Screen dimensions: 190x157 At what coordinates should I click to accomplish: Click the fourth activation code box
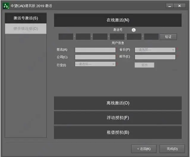tap(117, 37)
